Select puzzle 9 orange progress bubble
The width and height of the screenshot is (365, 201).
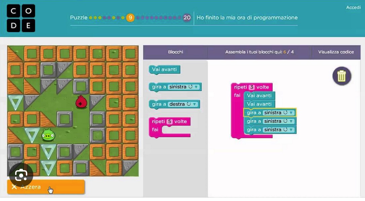pos(130,18)
